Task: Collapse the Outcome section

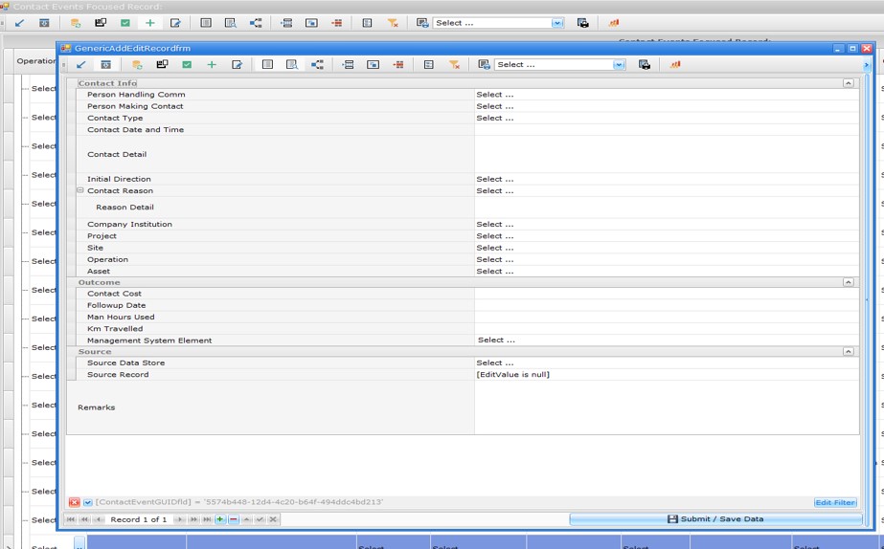Action: click(848, 282)
